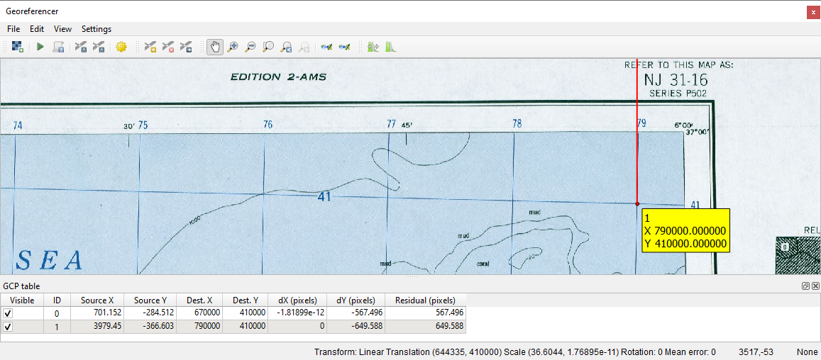Viewport: 821px width, 360px height.
Task: Sort GCP table by Residual (pixels) column
Action: [x=425, y=300]
